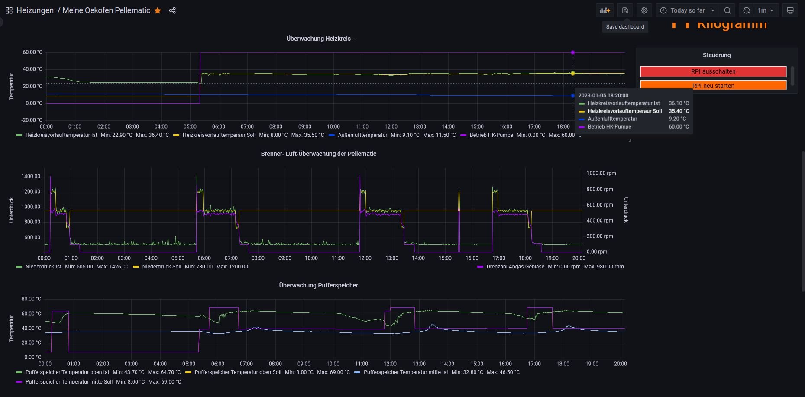Click the green Pufferspeicher Temperatur oben Ist swatch

[19, 372]
